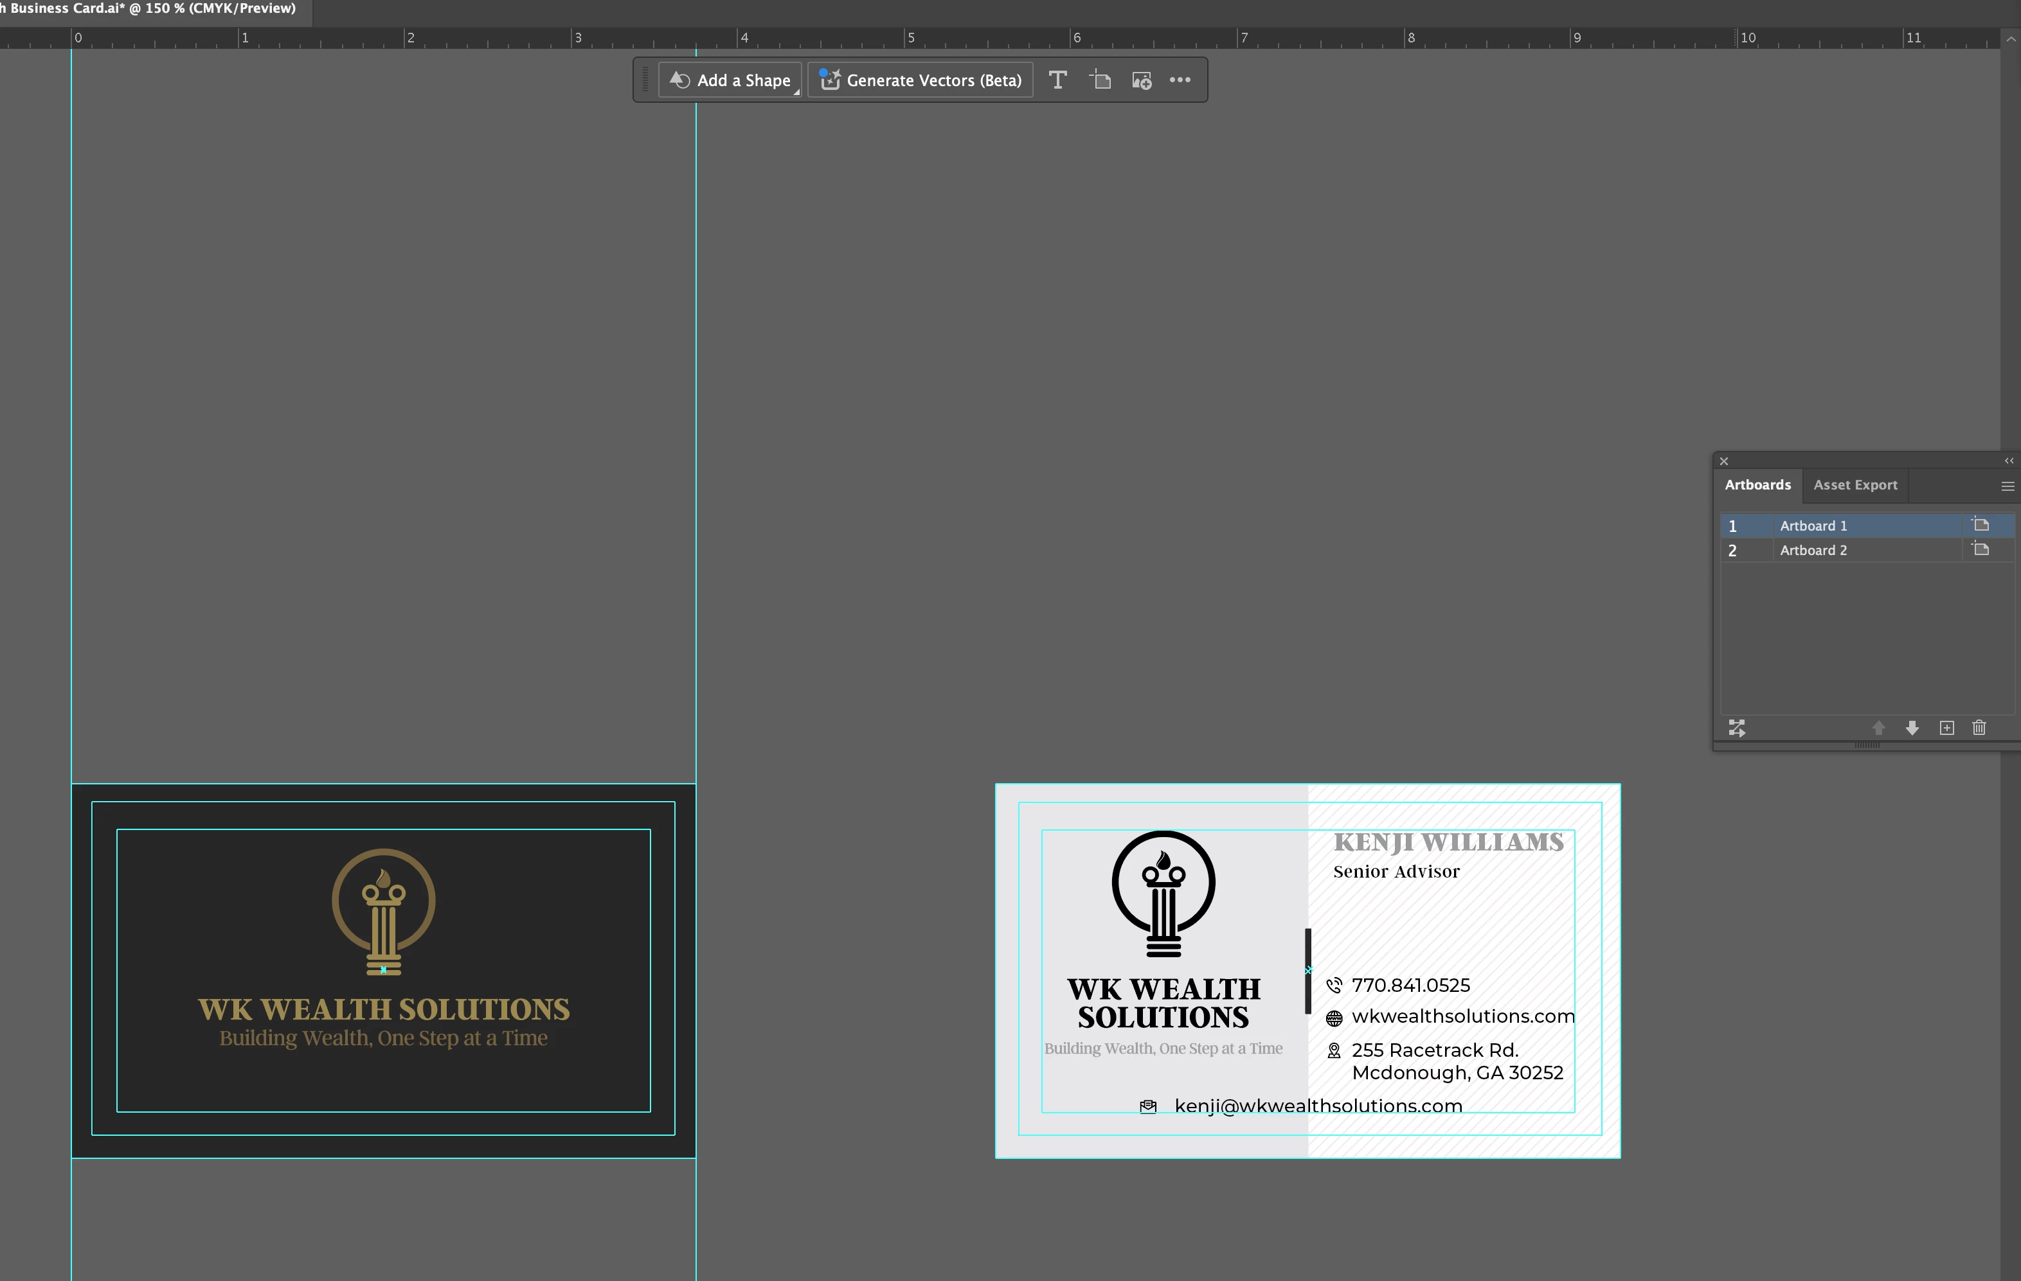Click the Place image icon in contextual bar
The image size is (2021, 1281).
click(1142, 80)
